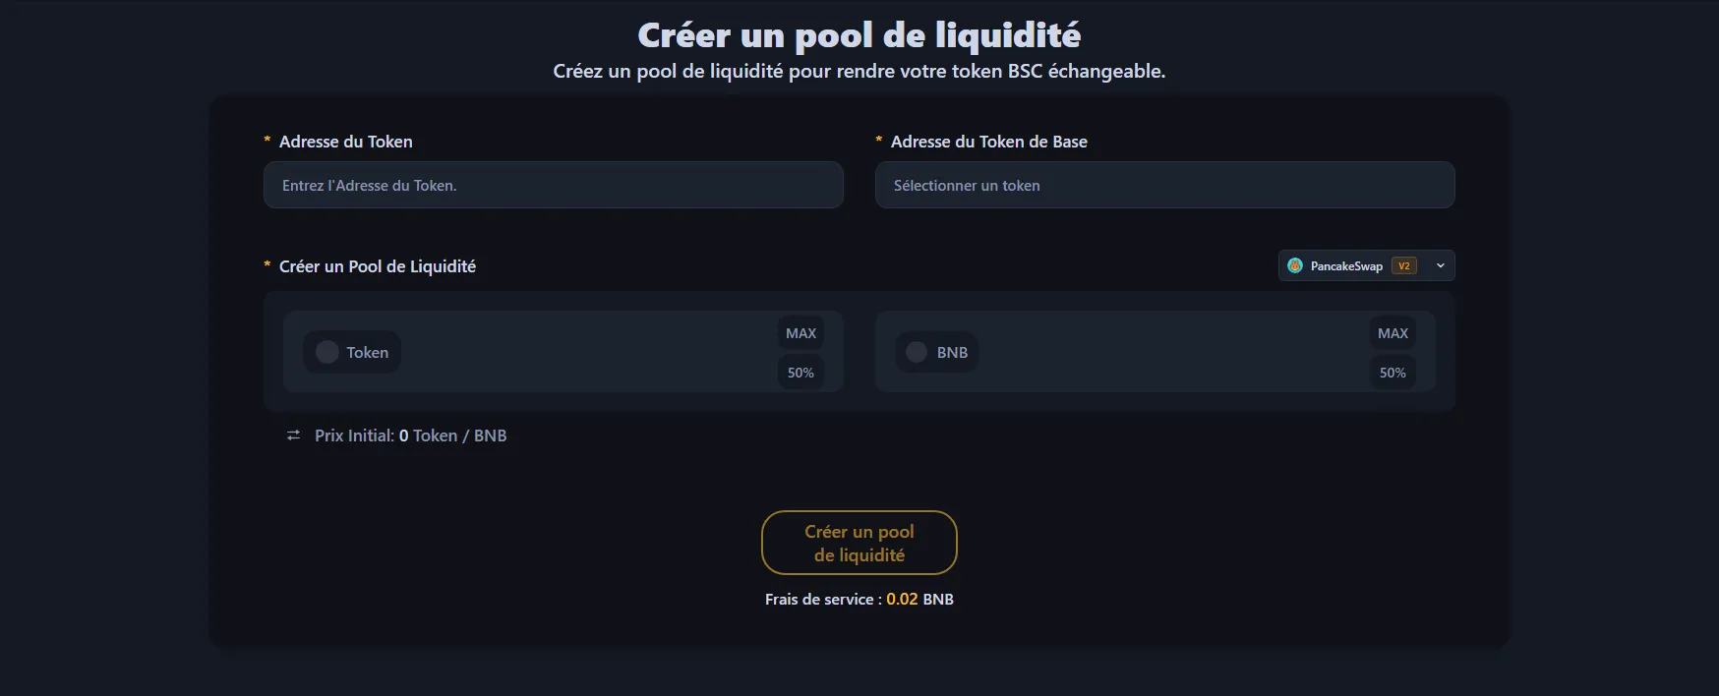1719x696 pixels.
Task: Click the Adresse du Token de Base label
Action: [x=988, y=142]
